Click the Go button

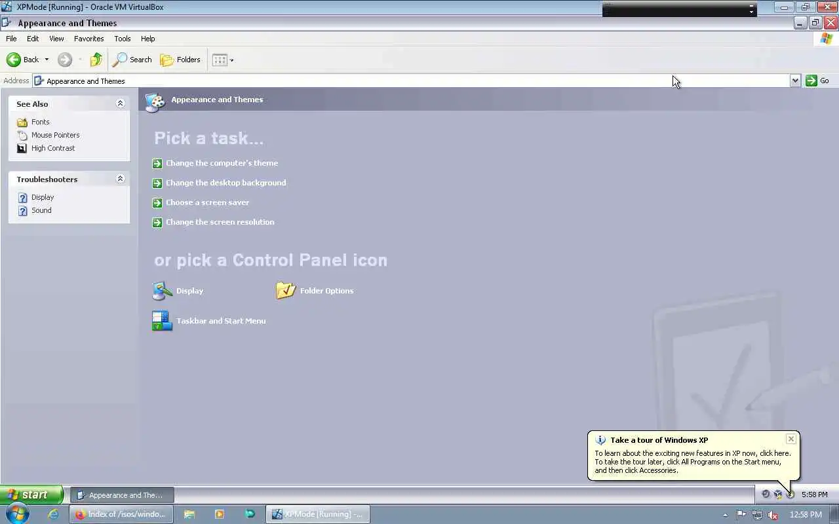pyautogui.click(x=817, y=81)
